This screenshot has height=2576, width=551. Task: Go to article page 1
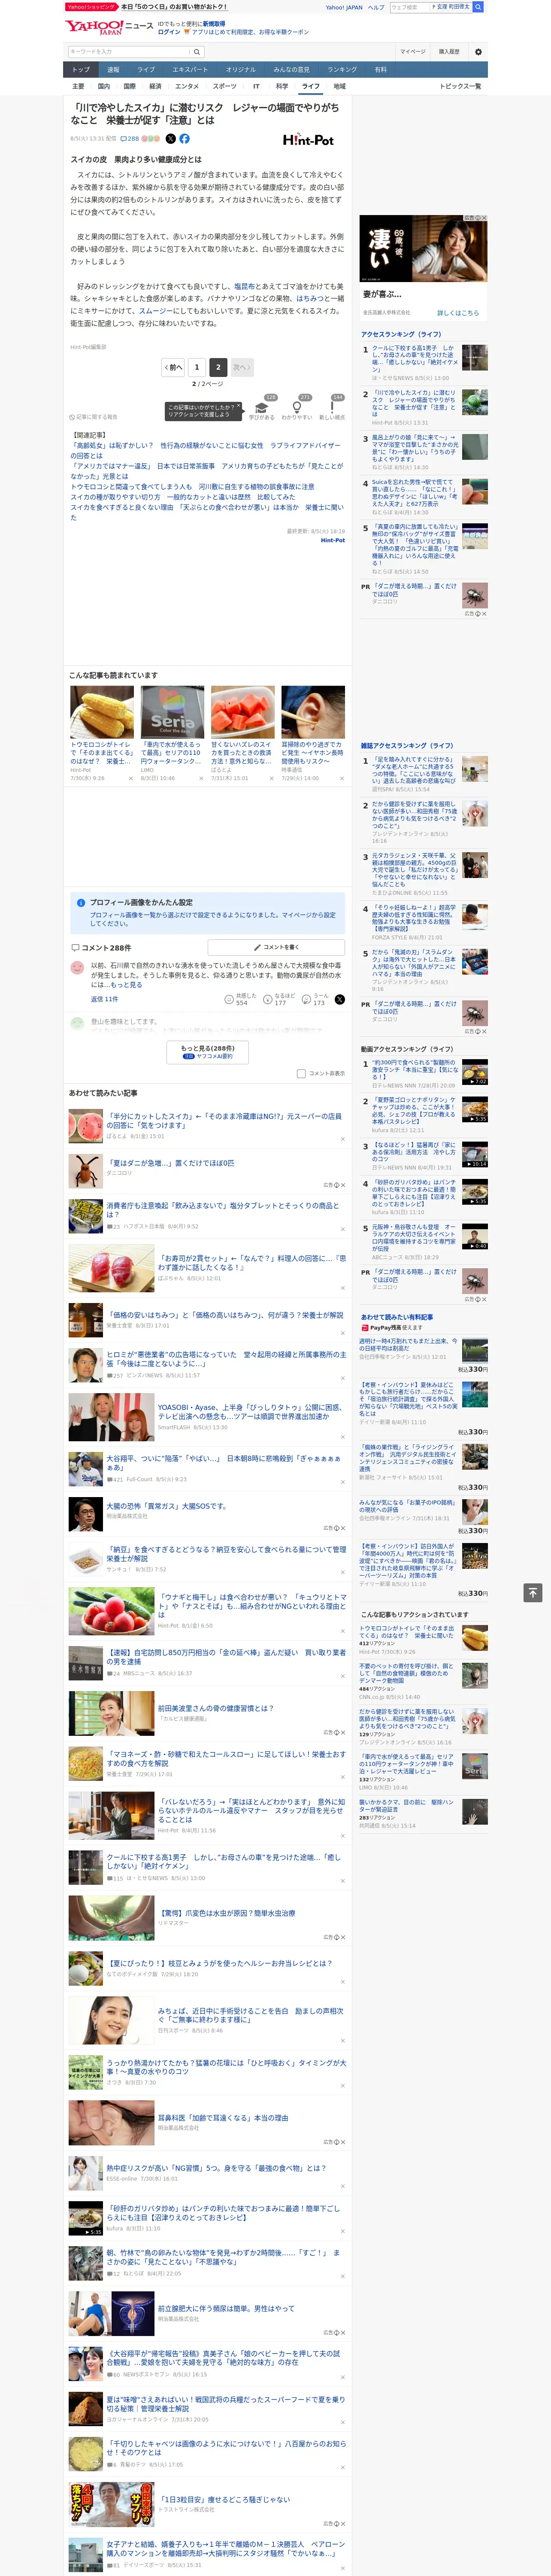tap(197, 367)
